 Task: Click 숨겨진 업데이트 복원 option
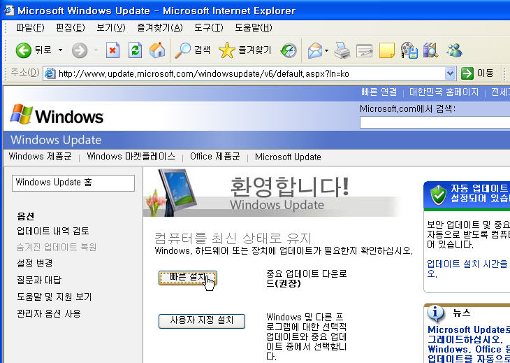[57, 247]
